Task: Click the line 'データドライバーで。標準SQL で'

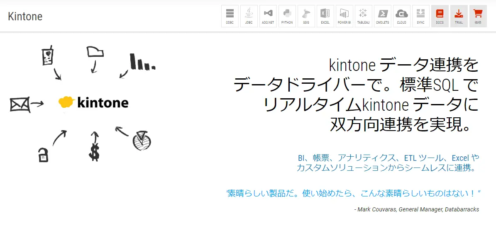Action: tap(356, 85)
